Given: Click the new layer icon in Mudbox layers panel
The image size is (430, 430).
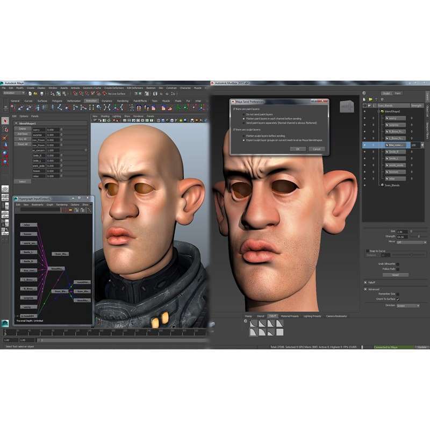Looking at the screenshot, I should click(x=364, y=99).
